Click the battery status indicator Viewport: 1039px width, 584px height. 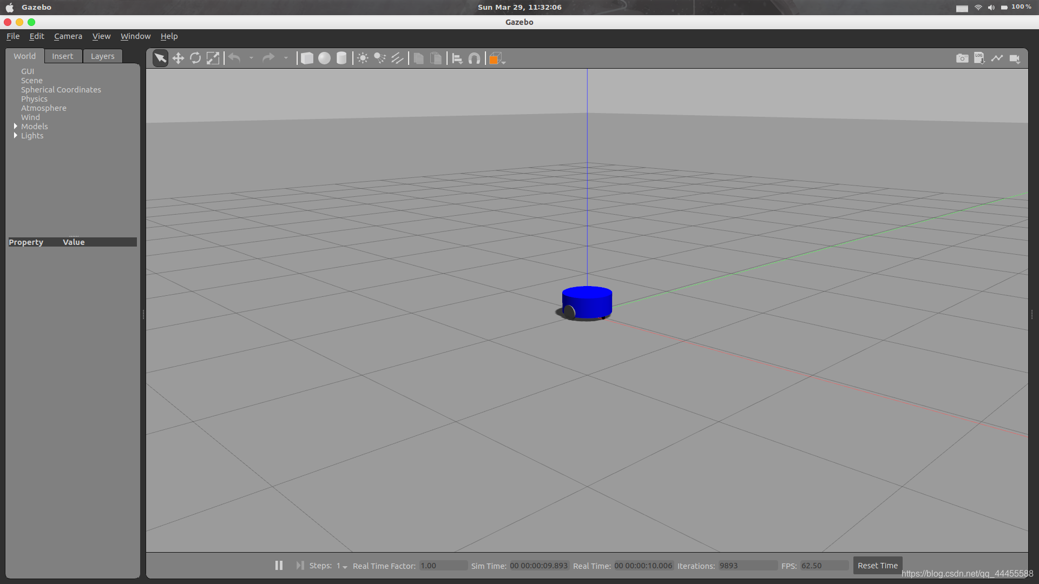point(1016,7)
